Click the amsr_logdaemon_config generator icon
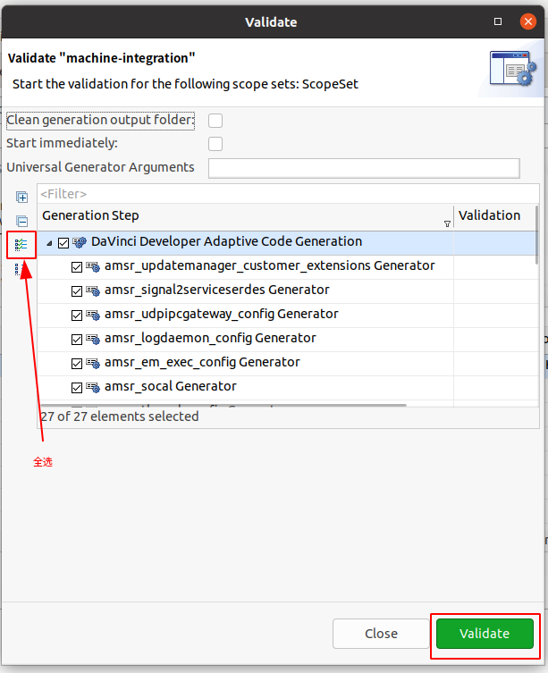548x673 pixels. pos(93,339)
